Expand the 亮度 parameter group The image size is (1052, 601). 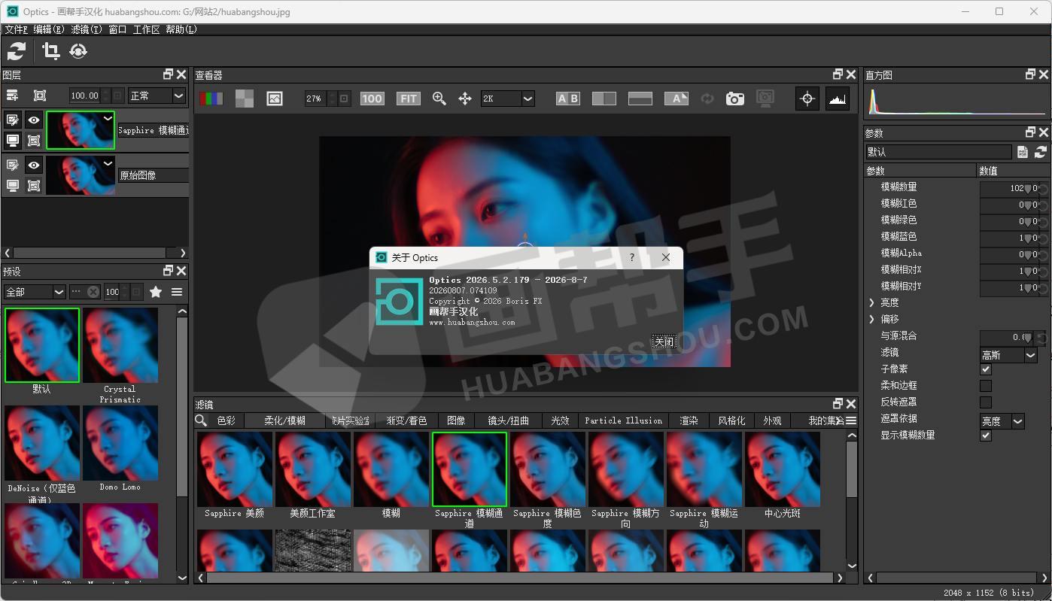[872, 303]
